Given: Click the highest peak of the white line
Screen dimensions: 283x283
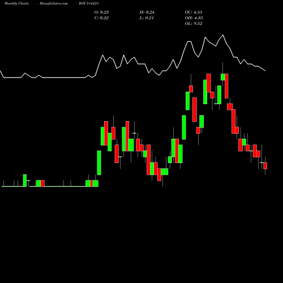Looking at the screenshot, I should point(223,35).
